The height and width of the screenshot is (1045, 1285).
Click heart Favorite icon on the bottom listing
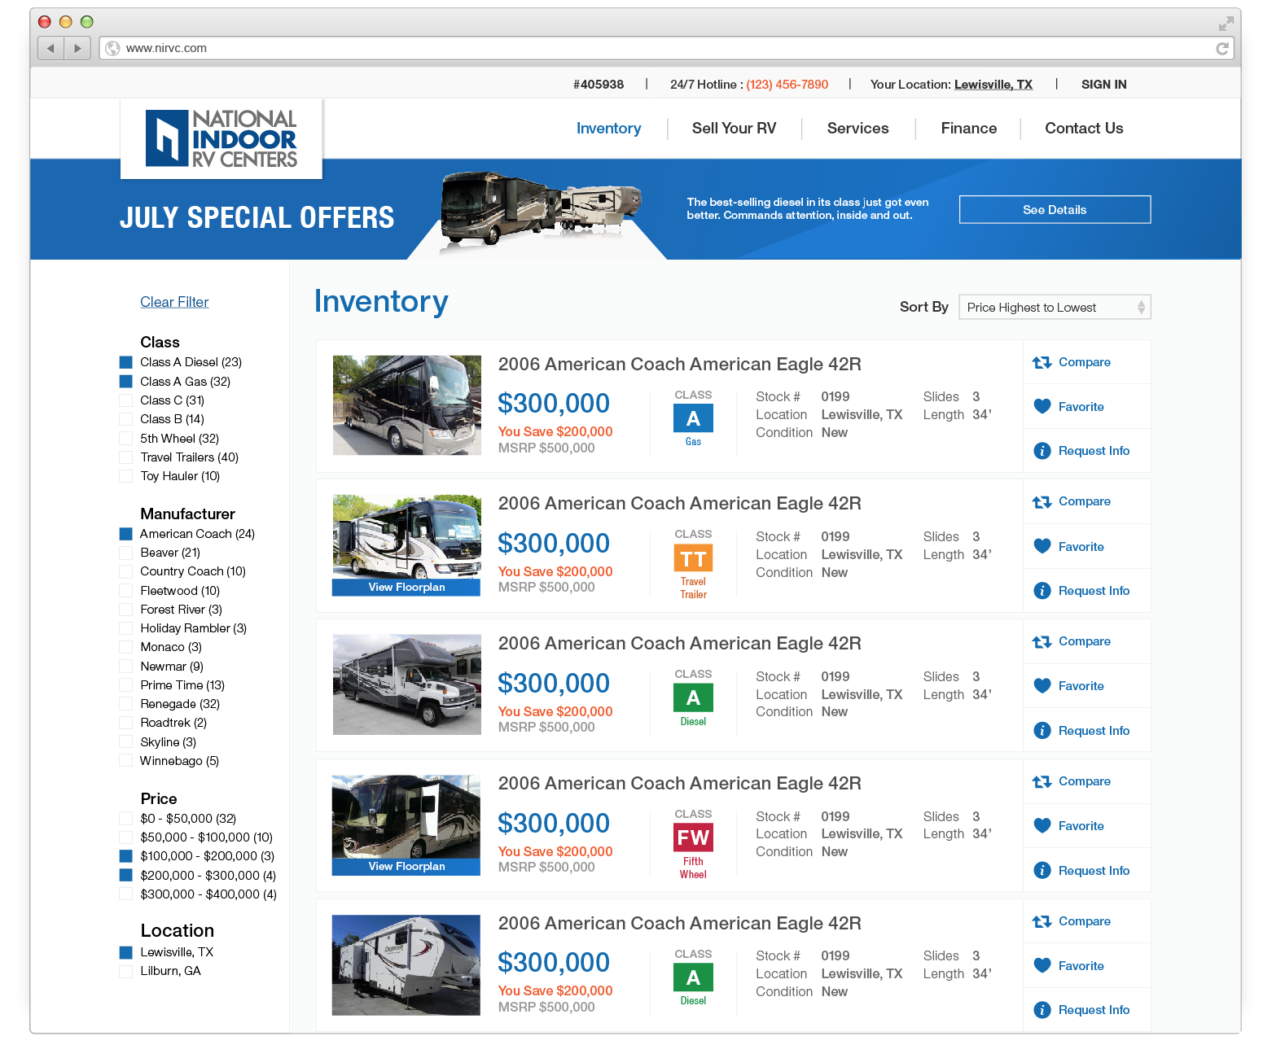pos(1042,965)
